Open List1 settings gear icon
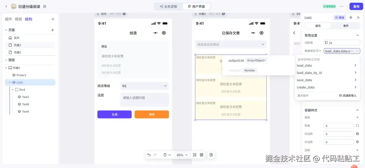Image resolution: width=365 pixels, height=168 pixels. pos(351,18)
